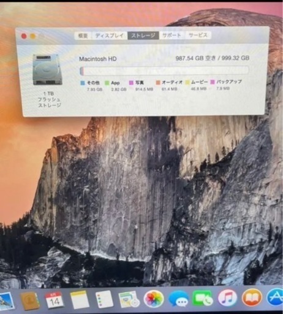Open iTunes from the dock

point(227,298)
